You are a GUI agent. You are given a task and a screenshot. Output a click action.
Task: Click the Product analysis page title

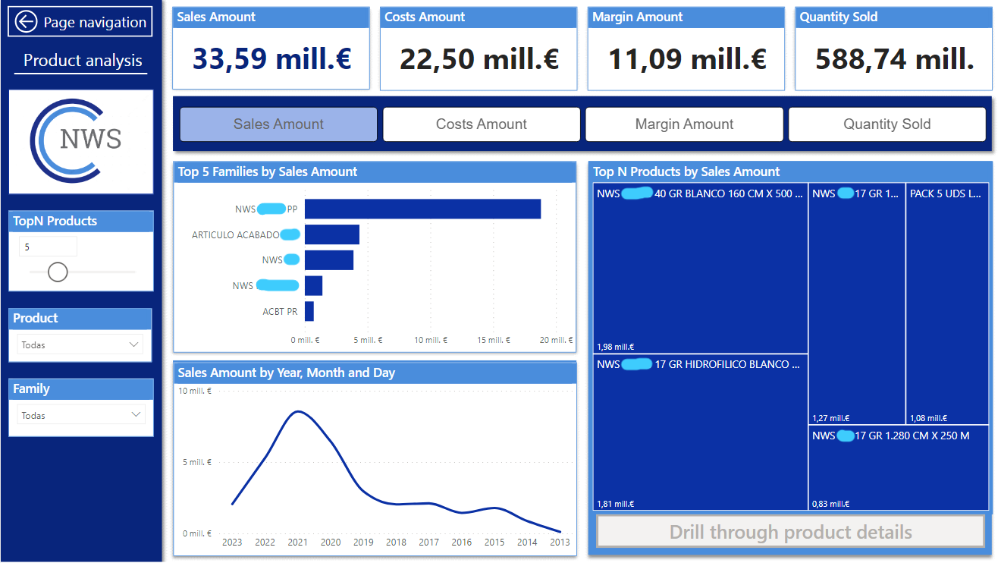83,61
